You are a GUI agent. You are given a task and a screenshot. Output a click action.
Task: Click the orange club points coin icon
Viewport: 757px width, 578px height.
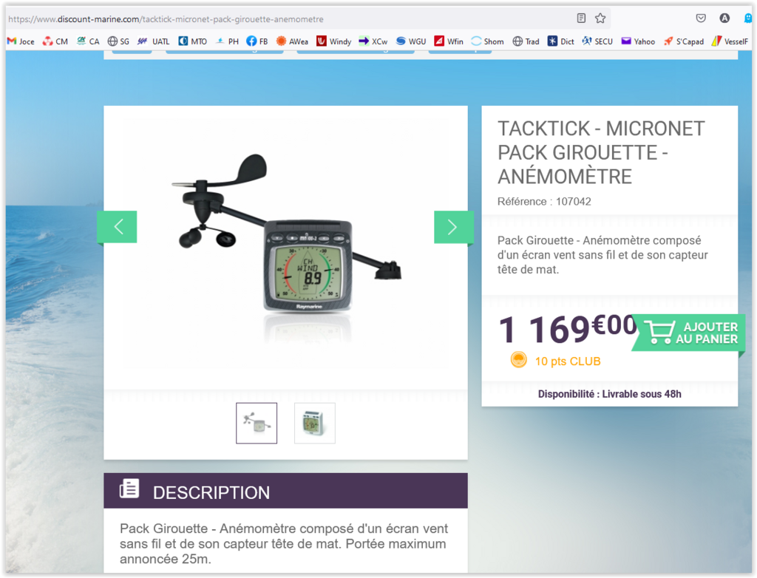tap(519, 360)
